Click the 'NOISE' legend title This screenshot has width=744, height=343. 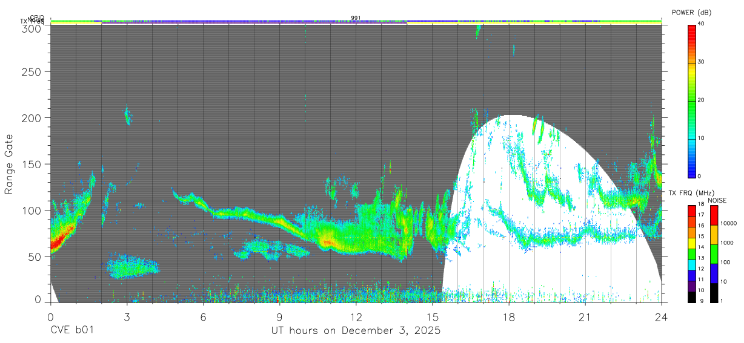tap(717, 200)
